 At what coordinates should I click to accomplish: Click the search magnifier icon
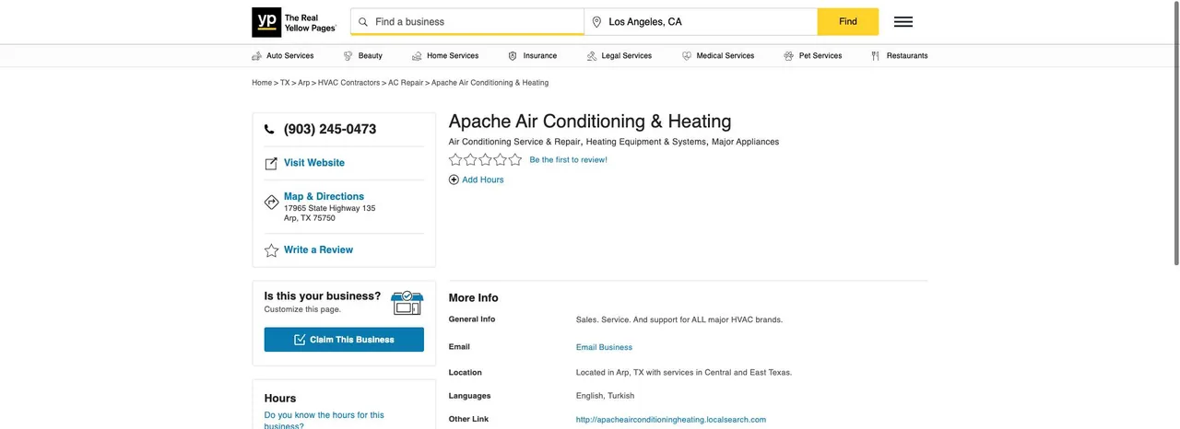click(363, 22)
